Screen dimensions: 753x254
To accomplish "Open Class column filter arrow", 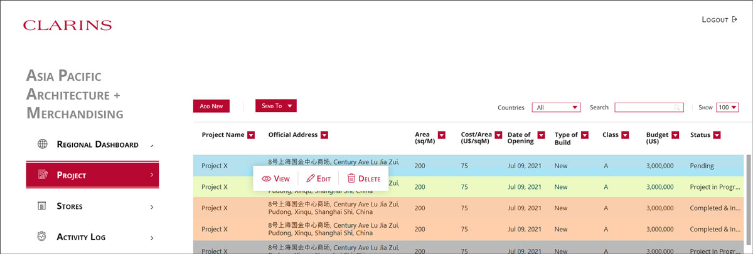I will [626, 135].
